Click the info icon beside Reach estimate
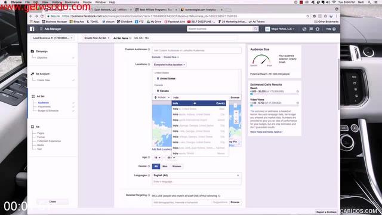Viewport: 382px width, 215px height. [297, 91]
